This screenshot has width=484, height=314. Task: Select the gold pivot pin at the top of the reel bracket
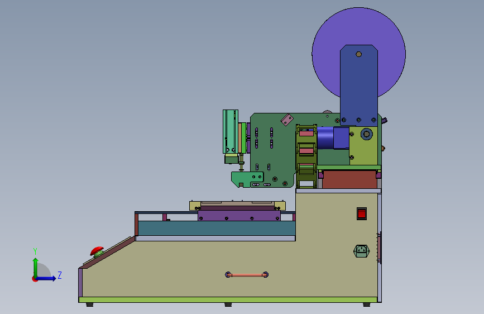[x=359, y=54]
